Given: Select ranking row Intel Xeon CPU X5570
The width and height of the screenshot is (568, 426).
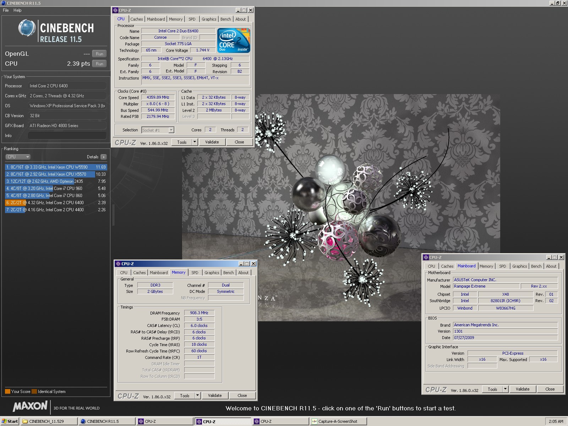Looking at the screenshot, I should [56, 174].
